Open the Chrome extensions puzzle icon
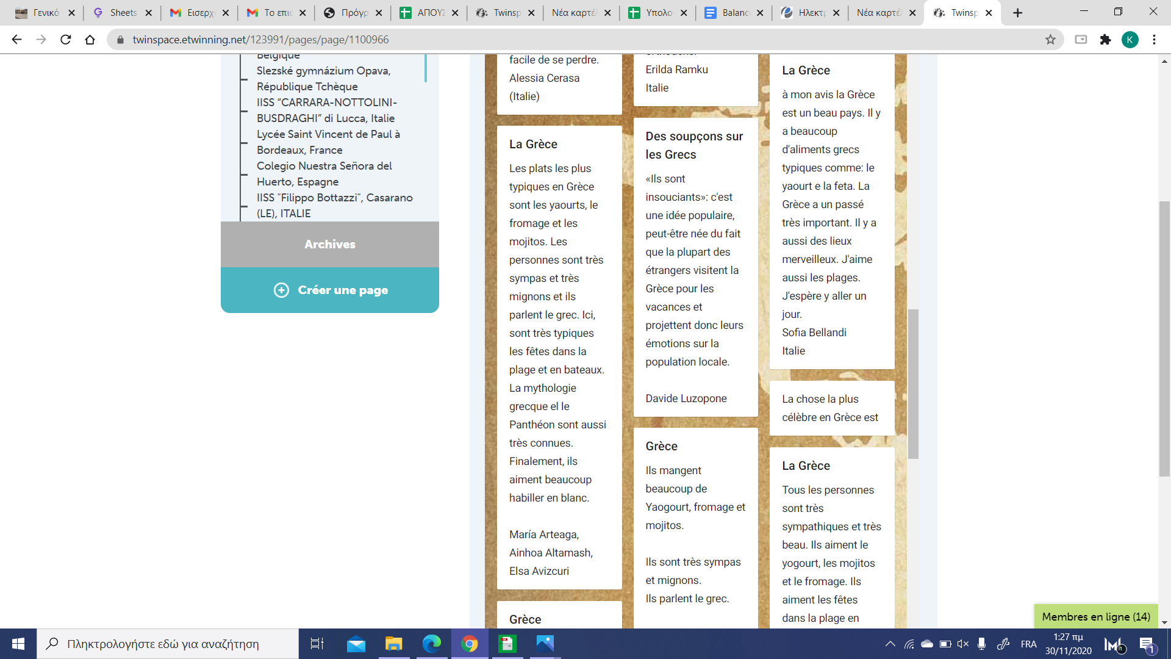This screenshot has height=659, width=1171. tap(1105, 40)
